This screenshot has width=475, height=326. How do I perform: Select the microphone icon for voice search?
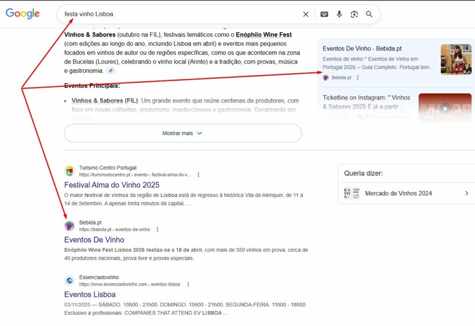[x=339, y=14]
